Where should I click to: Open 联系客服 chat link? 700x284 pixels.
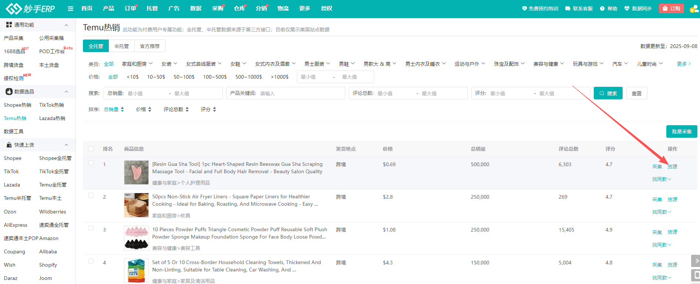(579, 8)
